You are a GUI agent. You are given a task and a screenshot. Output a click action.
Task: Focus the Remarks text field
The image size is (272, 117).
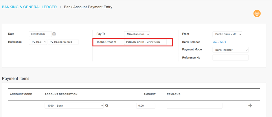click(x=194, y=106)
